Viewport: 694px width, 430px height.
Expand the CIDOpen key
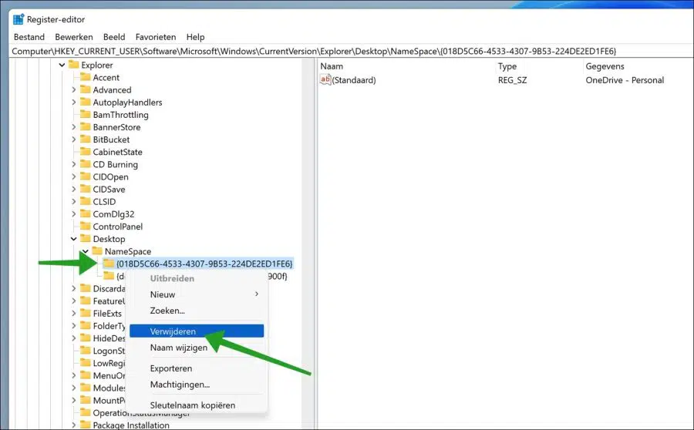click(73, 176)
